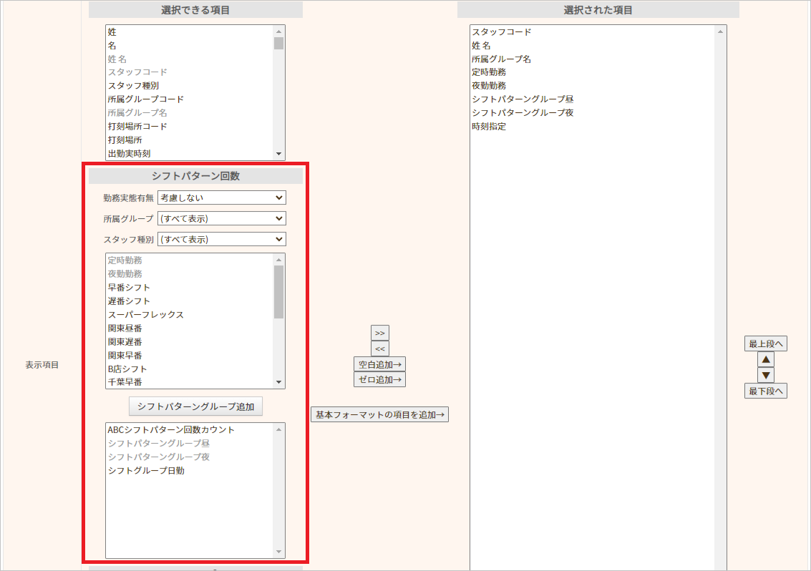Click 基本フォーマットの項目を追加→ button
The width and height of the screenshot is (811, 571).
[379, 414]
